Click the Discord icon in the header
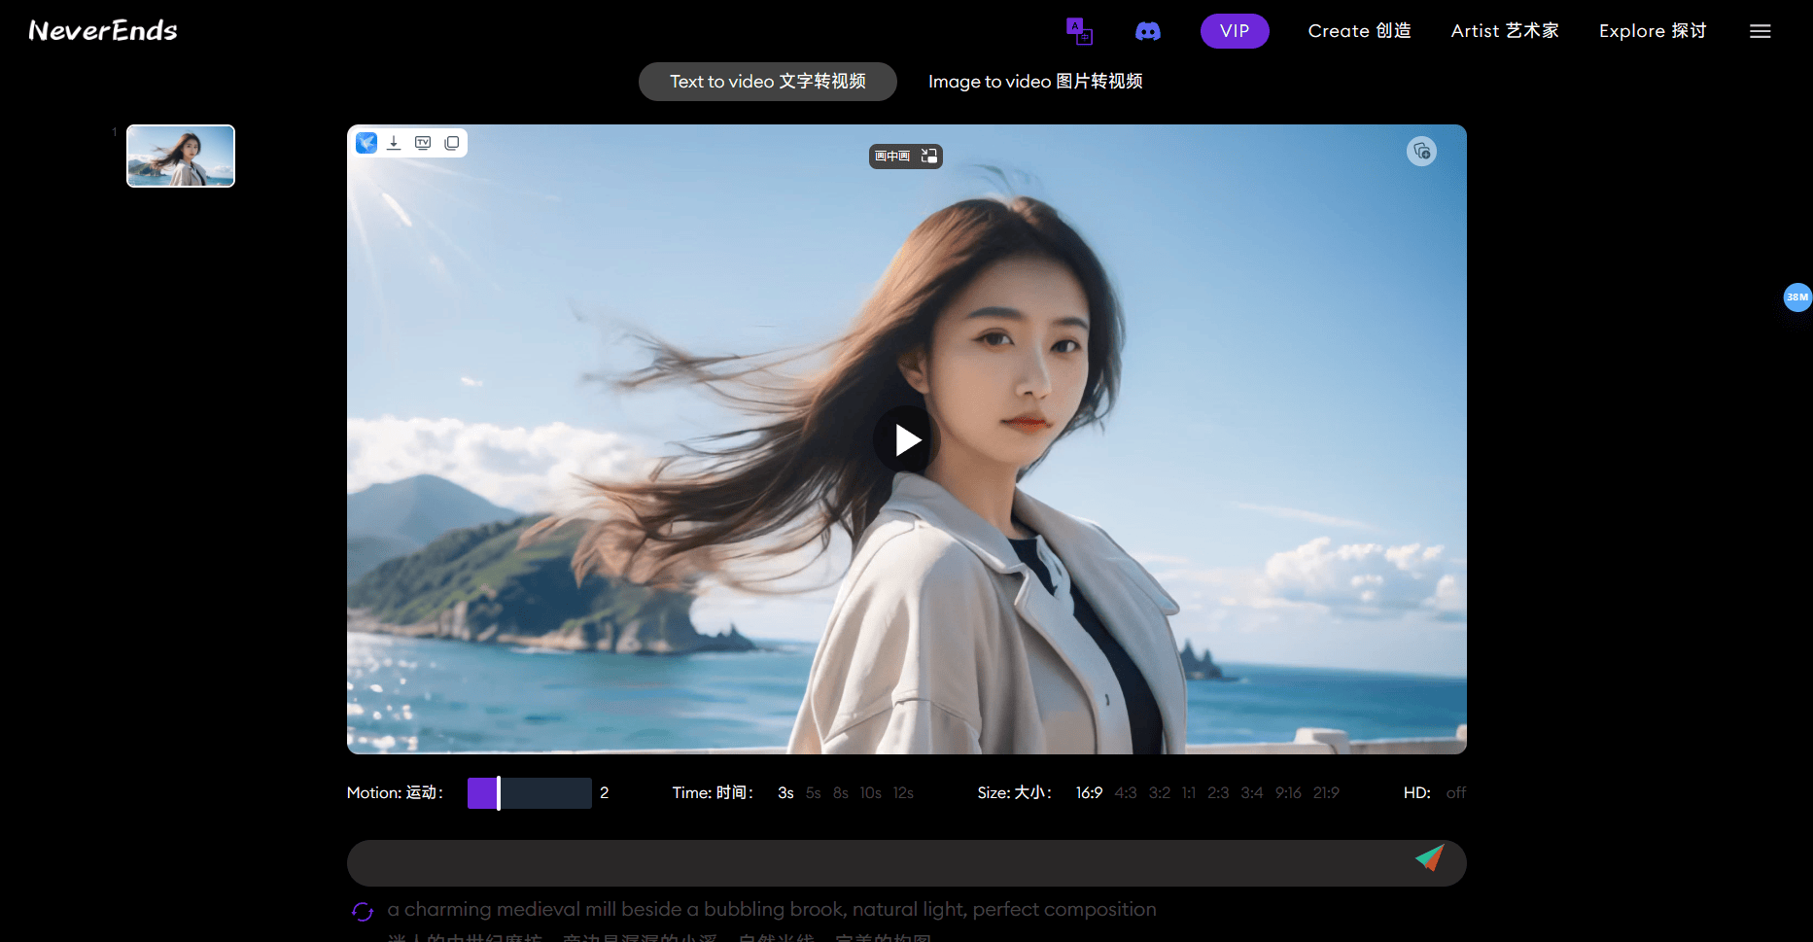Image resolution: width=1813 pixels, height=942 pixels. (1148, 30)
